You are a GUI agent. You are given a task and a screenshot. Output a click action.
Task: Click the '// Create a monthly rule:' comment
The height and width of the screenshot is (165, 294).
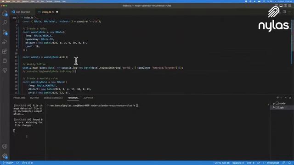(x=40, y=78)
